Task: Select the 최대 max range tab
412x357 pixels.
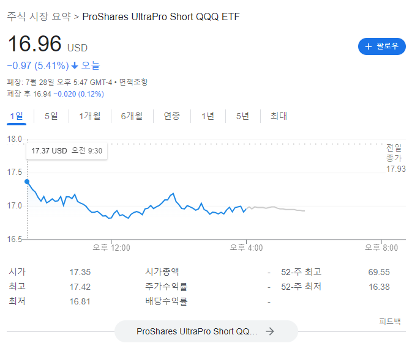Action: [x=279, y=116]
